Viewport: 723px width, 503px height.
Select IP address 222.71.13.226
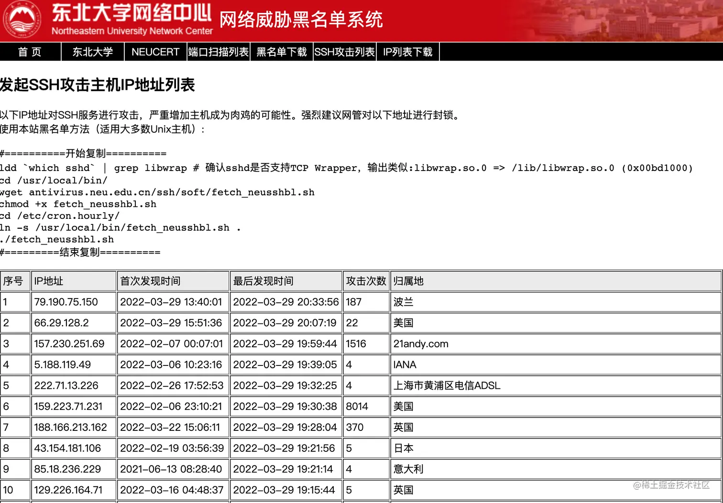tap(66, 385)
